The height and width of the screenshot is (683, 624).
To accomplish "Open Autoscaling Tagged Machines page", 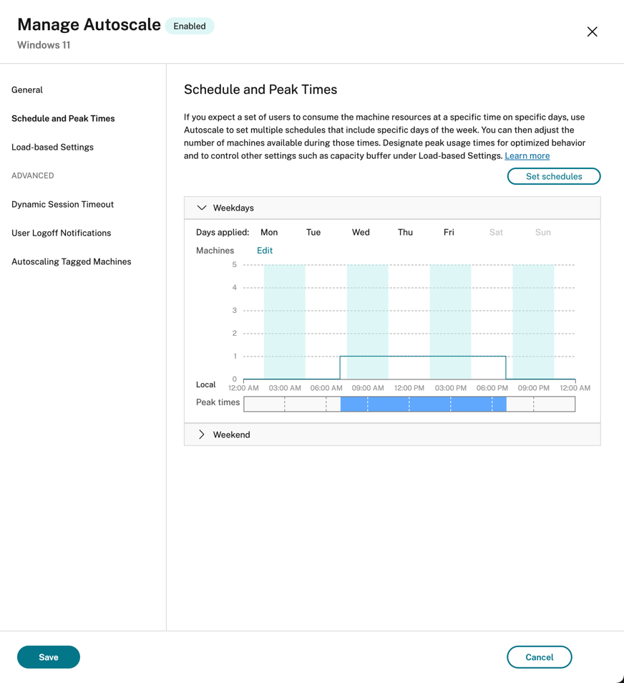I will (72, 262).
